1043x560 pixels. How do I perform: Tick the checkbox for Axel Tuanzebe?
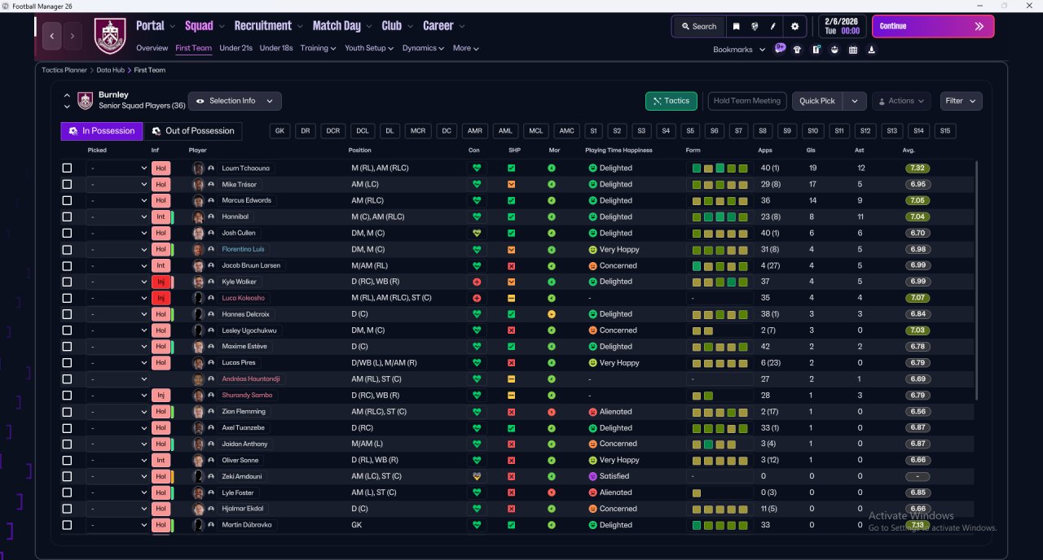coord(67,427)
